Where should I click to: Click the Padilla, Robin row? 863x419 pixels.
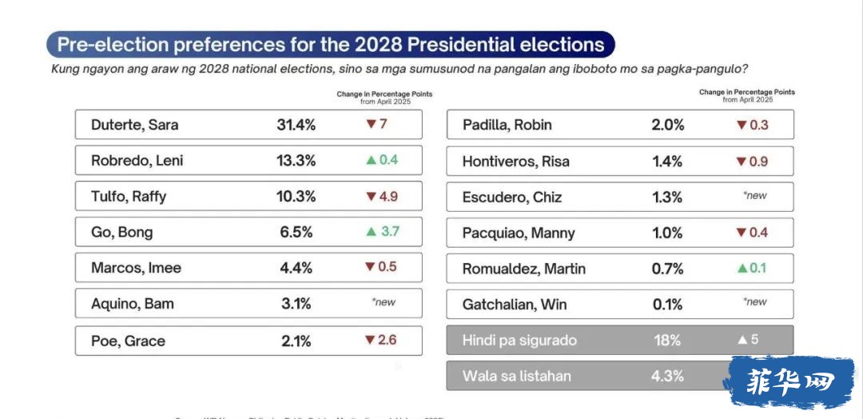(x=620, y=125)
